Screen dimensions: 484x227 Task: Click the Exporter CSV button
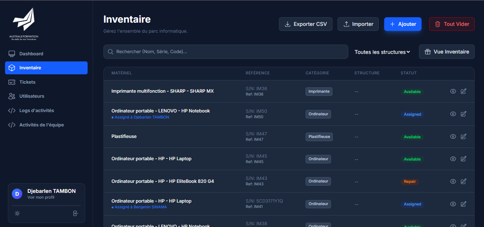tap(306, 24)
